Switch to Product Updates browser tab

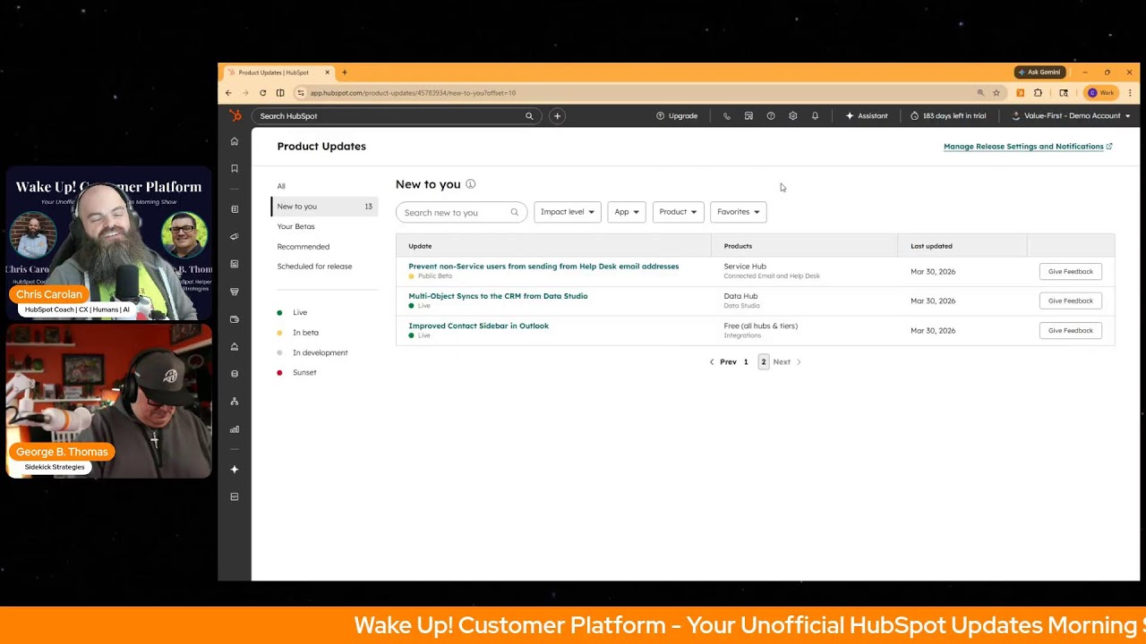(278, 72)
